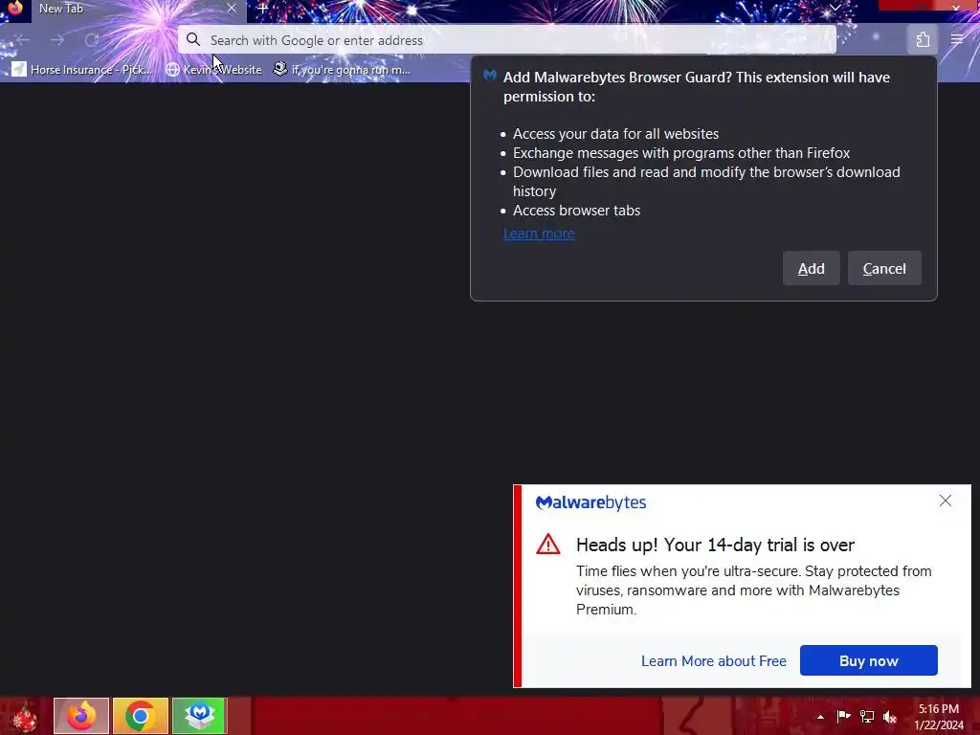Click Buy now in Malwarebytes popup
980x735 pixels.
[x=868, y=660]
